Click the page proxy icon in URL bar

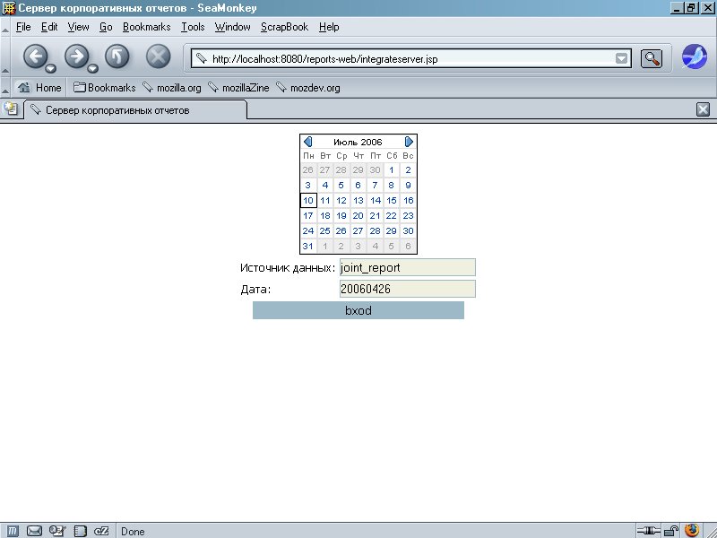pyautogui.click(x=201, y=58)
